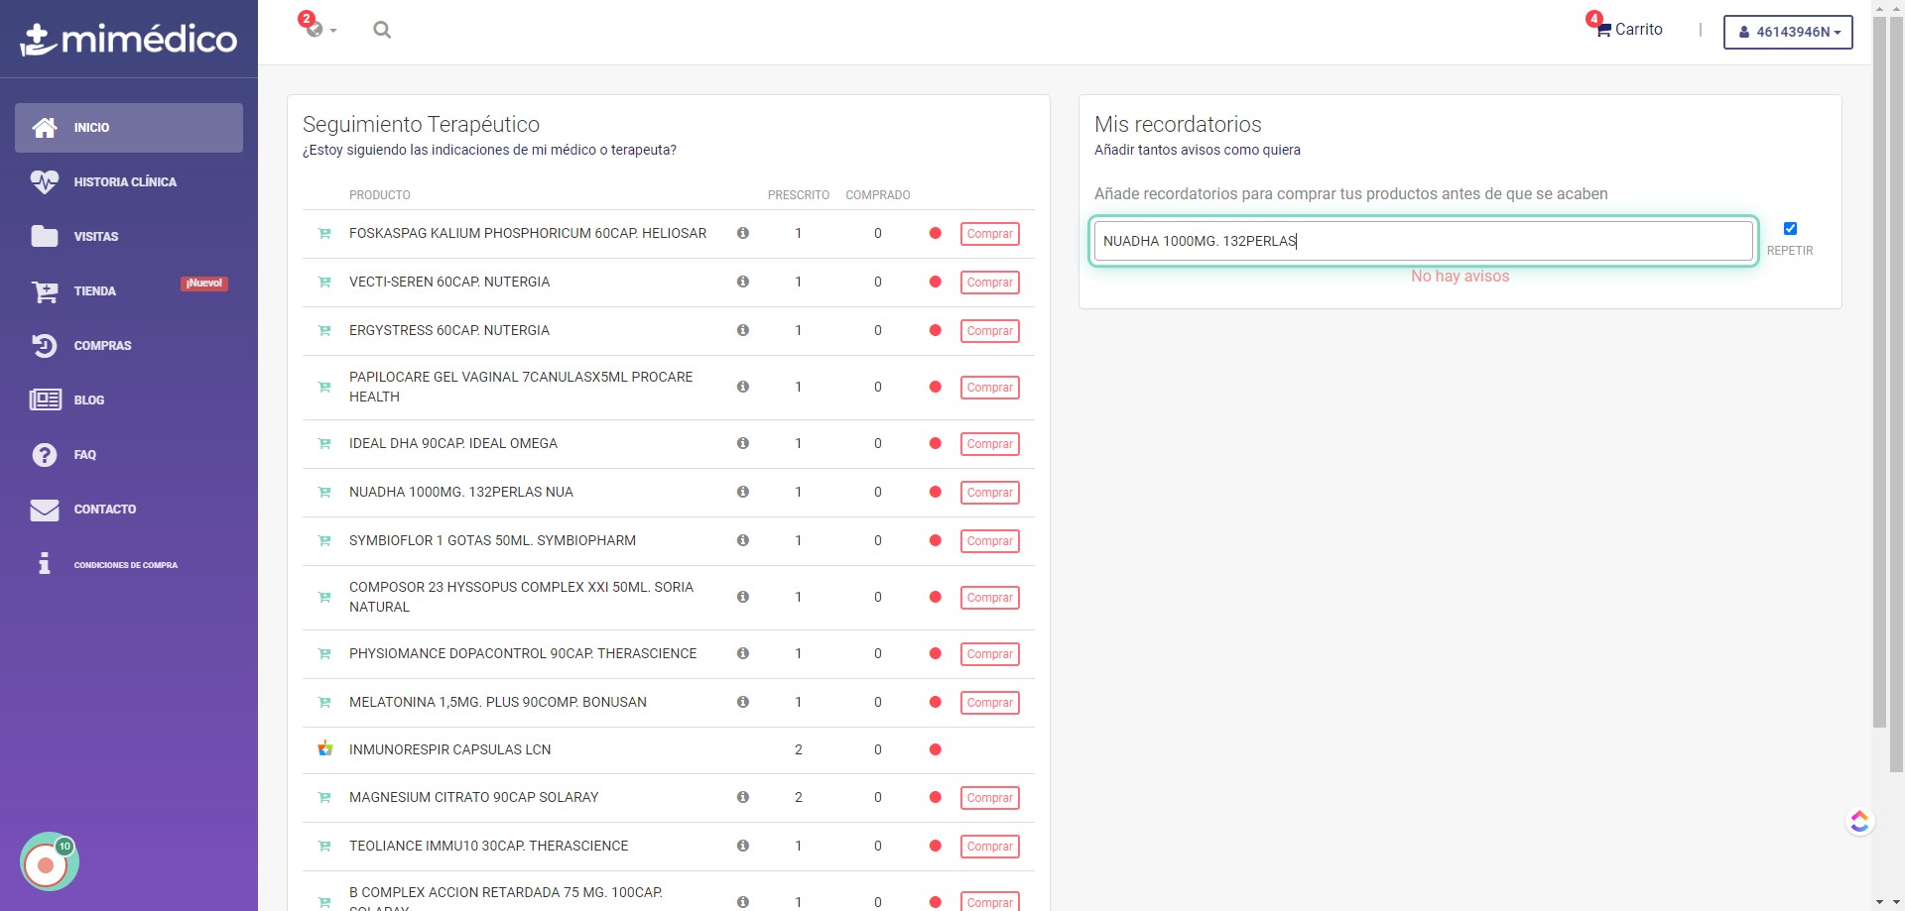This screenshot has height=911, width=1905.
Task: Open the globe notifications icon
Action: (x=316, y=30)
